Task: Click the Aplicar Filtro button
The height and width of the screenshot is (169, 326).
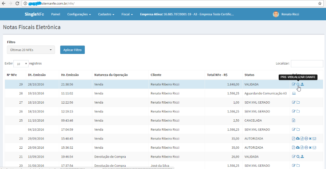Action: pyautogui.click(x=73, y=50)
